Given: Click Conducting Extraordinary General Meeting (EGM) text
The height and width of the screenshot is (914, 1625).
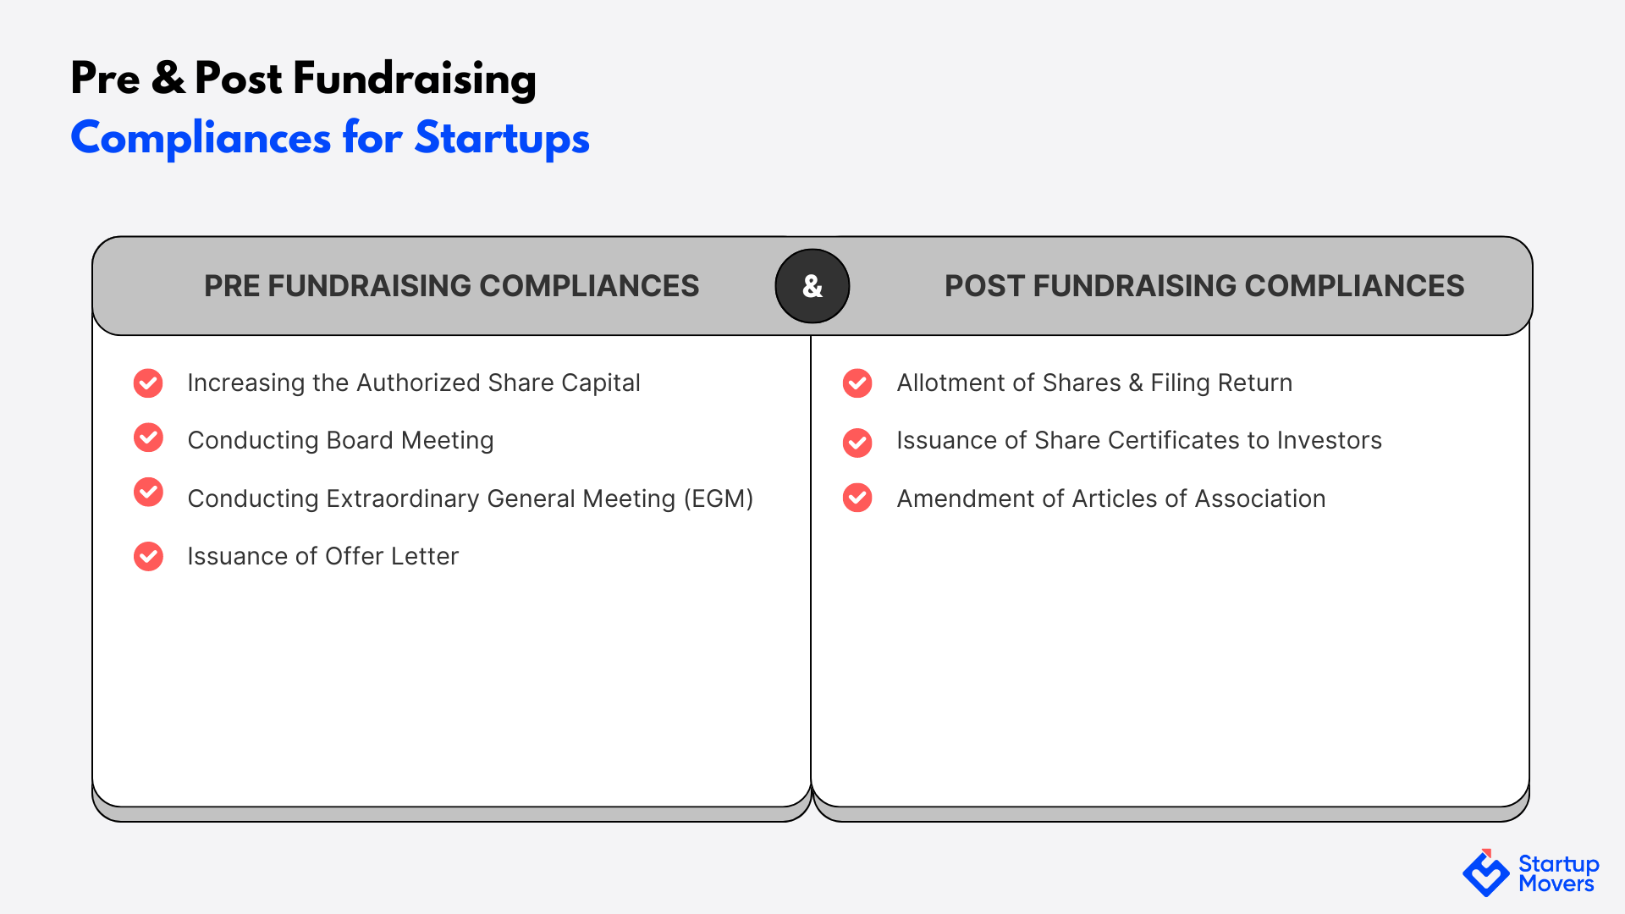Looking at the screenshot, I should tap(471, 498).
